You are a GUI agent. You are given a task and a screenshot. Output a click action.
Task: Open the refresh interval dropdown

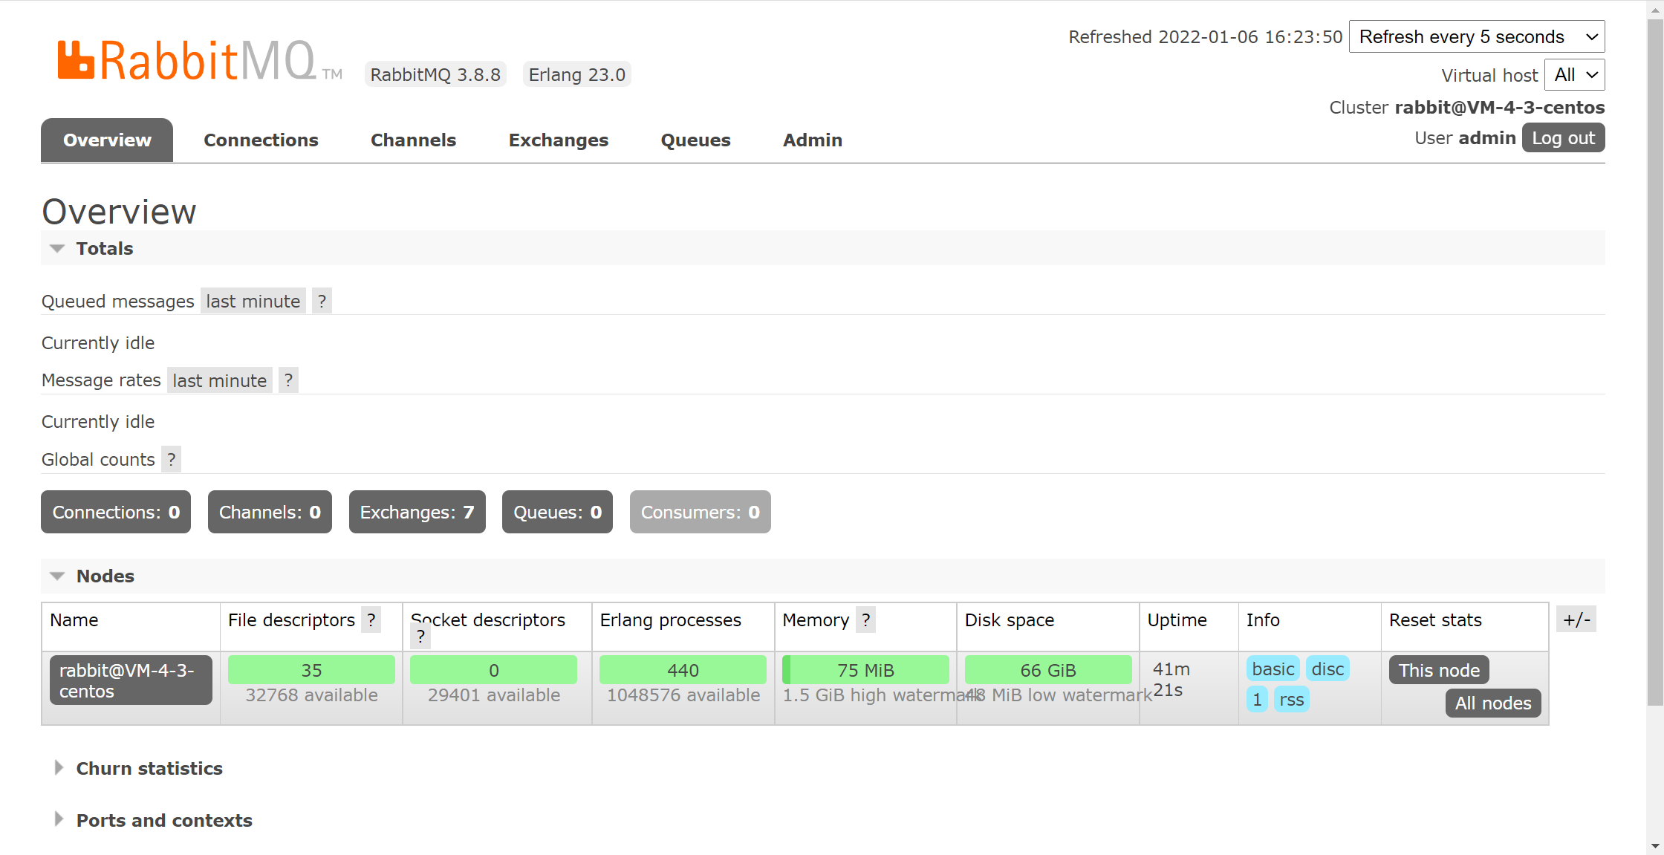pos(1477,36)
